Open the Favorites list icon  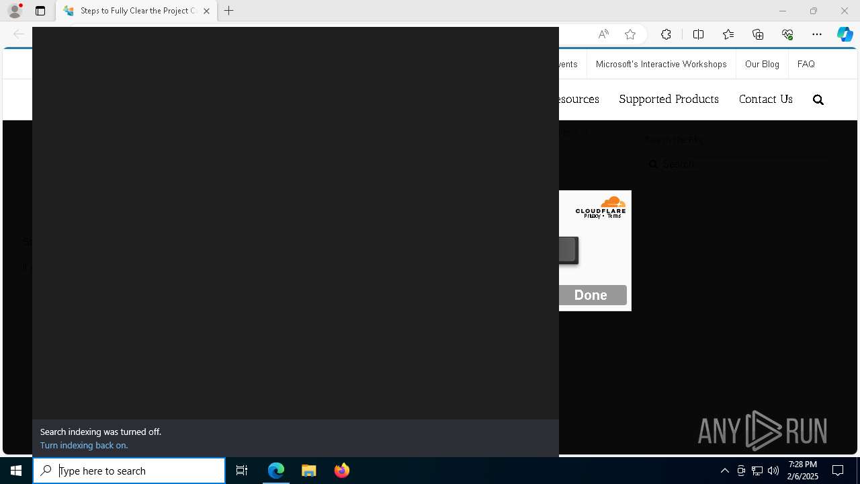pyautogui.click(x=728, y=34)
